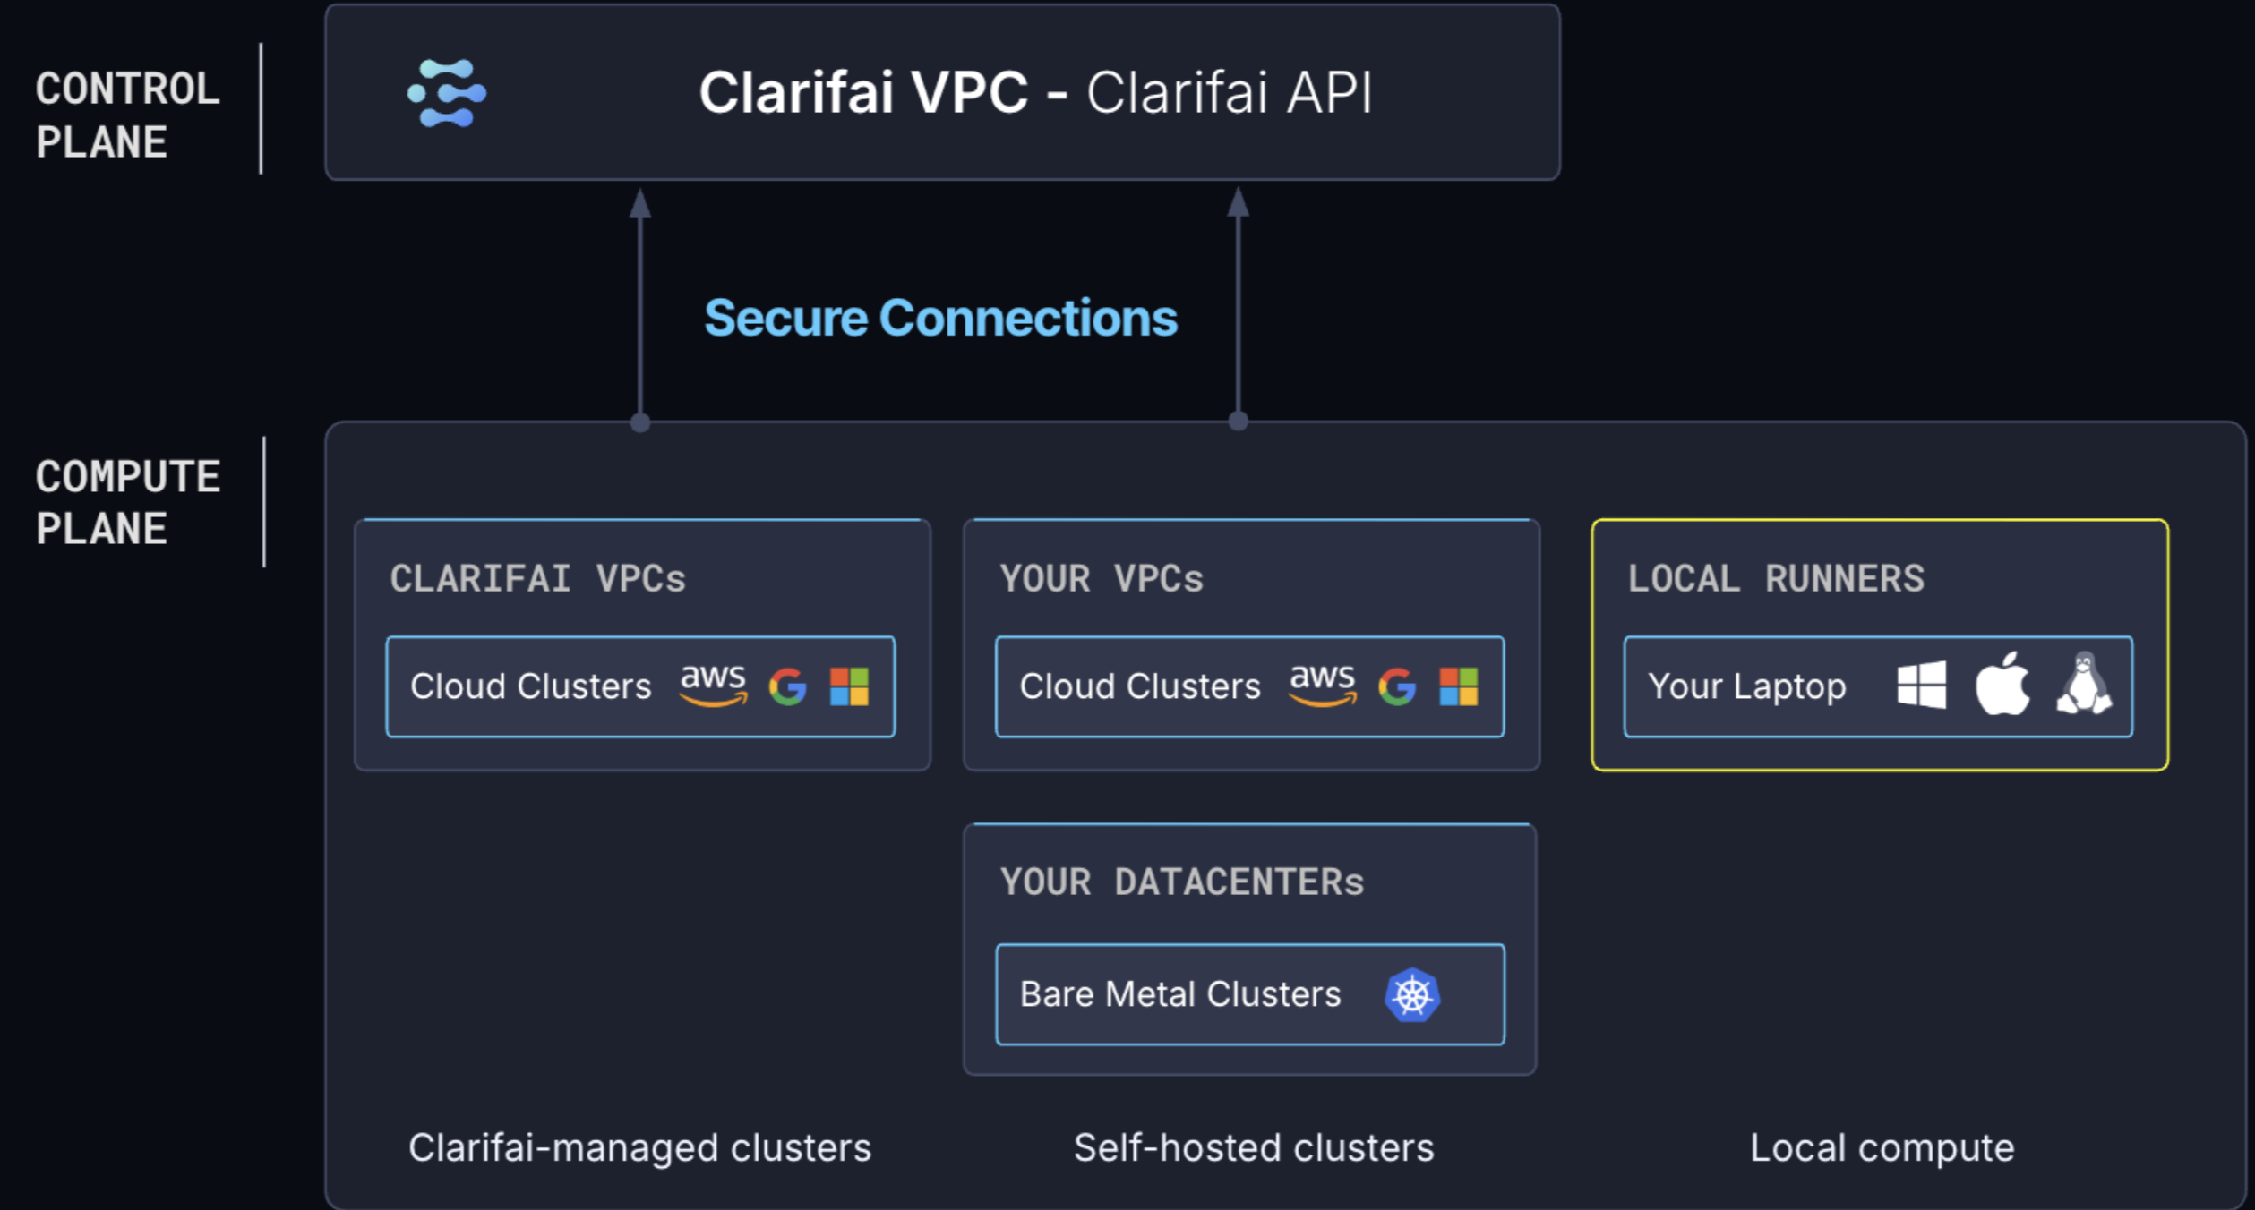Click the Microsoft logo under Clarifai VPCs

pyautogui.click(x=849, y=687)
